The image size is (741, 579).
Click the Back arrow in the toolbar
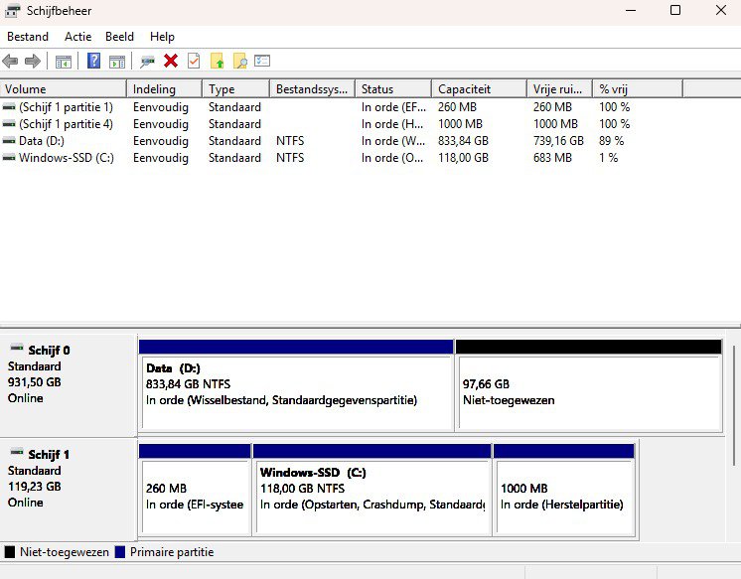pyautogui.click(x=11, y=62)
